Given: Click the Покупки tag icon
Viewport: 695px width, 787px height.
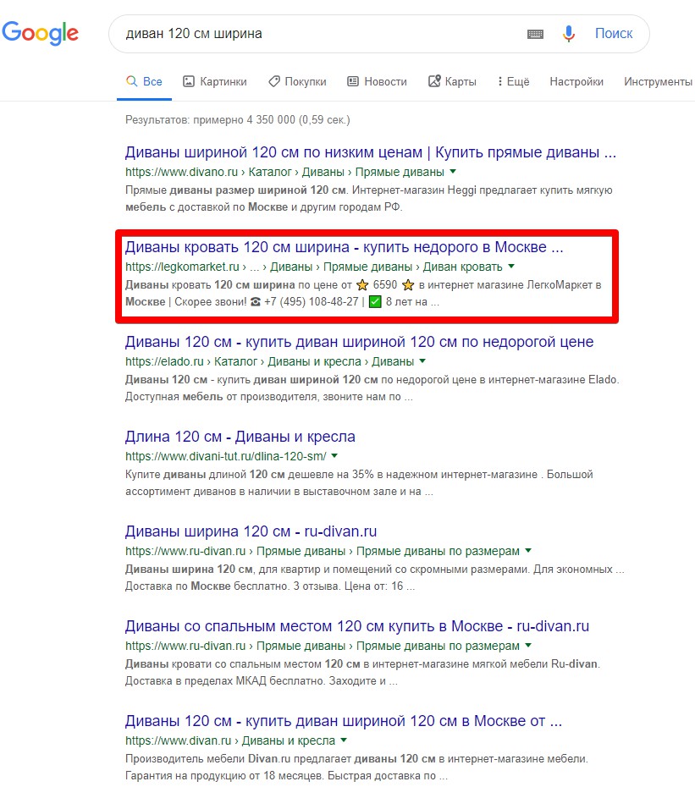Looking at the screenshot, I should (x=273, y=81).
